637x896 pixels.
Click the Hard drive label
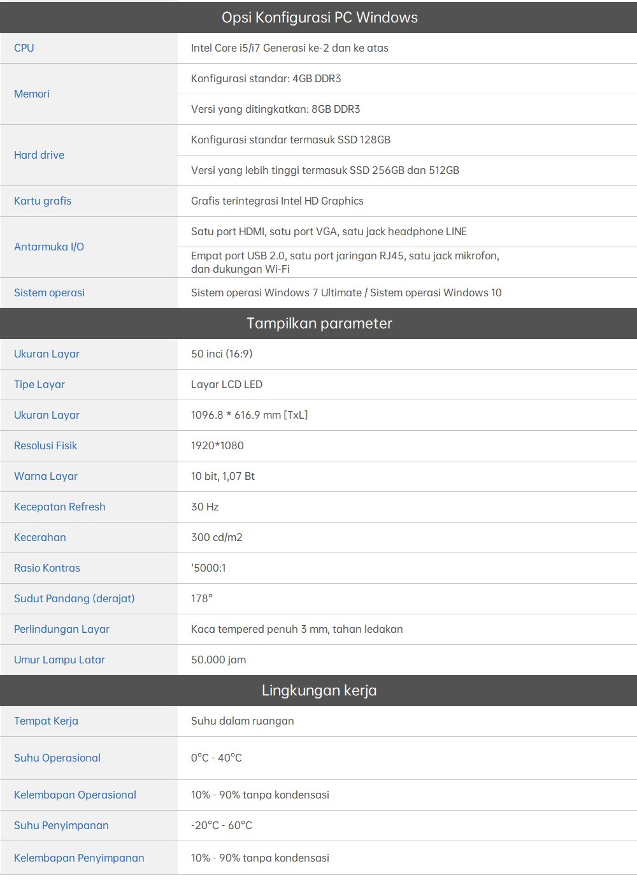point(39,155)
